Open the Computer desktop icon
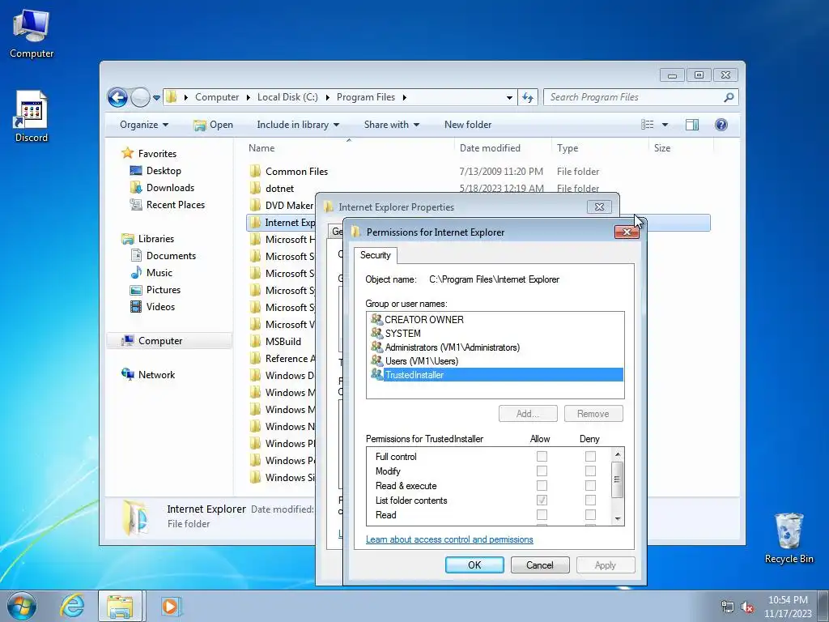The width and height of the screenshot is (829, 622). [32, 33]
